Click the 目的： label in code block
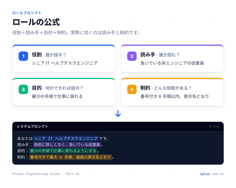236x188 pixels. (x=23, y=151)
